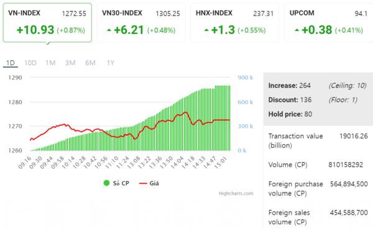This screenshot has width=373, height=229.
Task: Click the 15:01 time axis label
Action: point(220,163)
